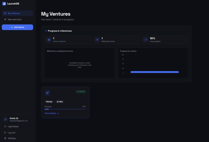209x142 pixels.
Task: Click the New Idea Quiz sparkle icon
Action: pyautogui.click(x=5, y=19)
